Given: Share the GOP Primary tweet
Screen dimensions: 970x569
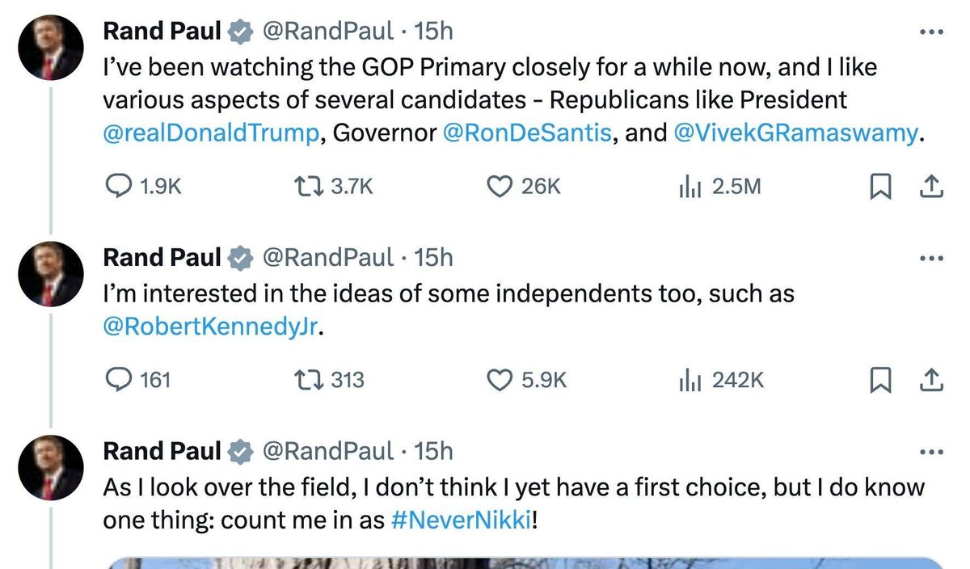Looking at the screenshot, I should [x=931, y=187].
